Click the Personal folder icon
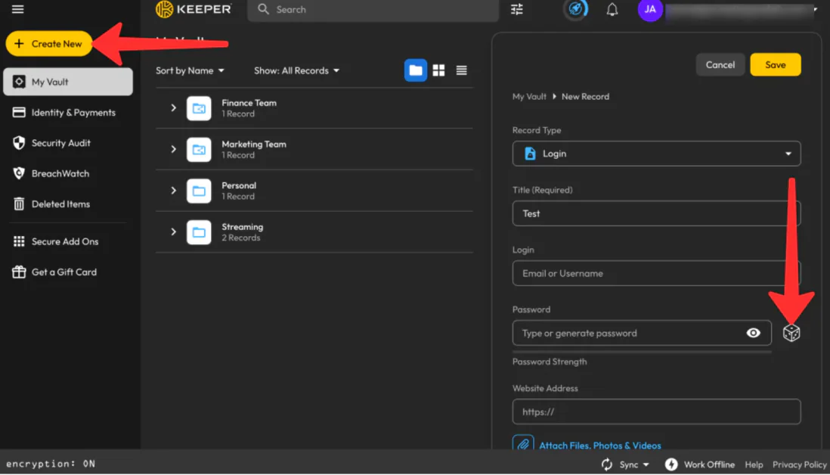The width and height of the screenshot is (830, 475). (x=199, y=191)
